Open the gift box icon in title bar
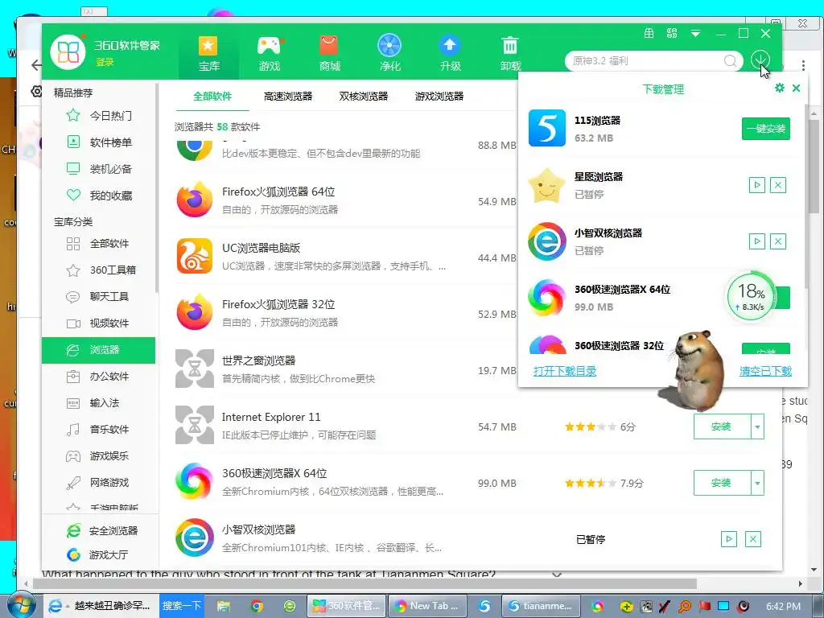824x618 pixels. pos(649,34)
